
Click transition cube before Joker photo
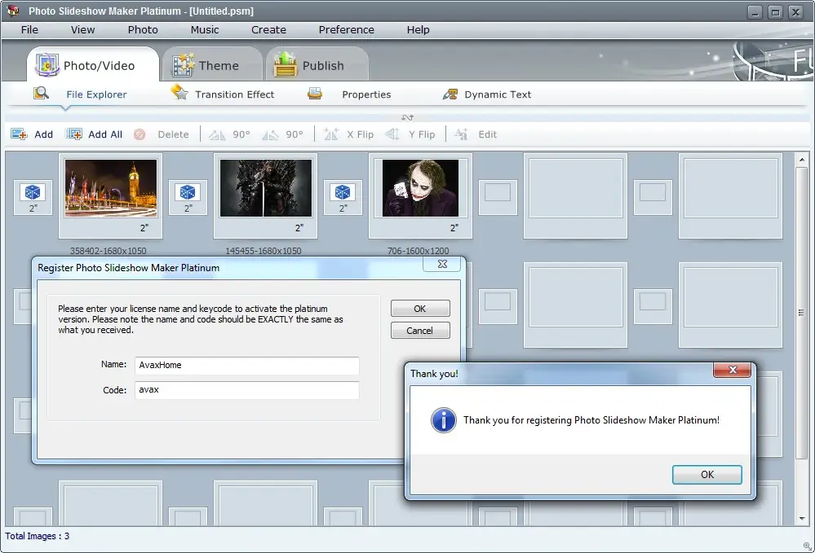coord(343,192)
